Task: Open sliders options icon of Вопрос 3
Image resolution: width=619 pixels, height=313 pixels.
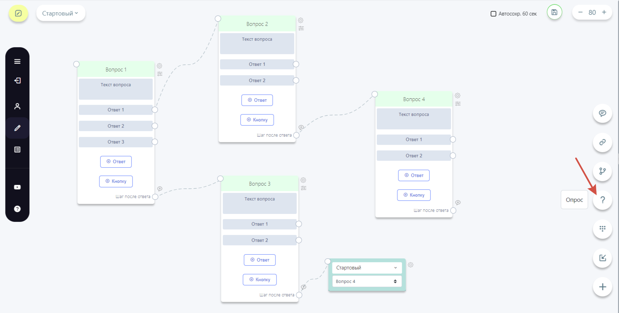Action: tap(303, 188)
